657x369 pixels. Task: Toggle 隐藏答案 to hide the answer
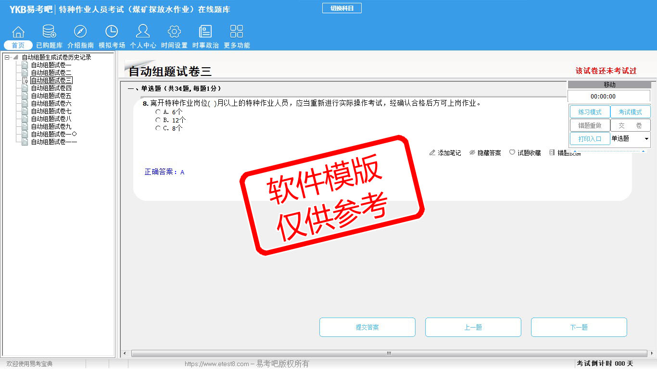[485, 153]
